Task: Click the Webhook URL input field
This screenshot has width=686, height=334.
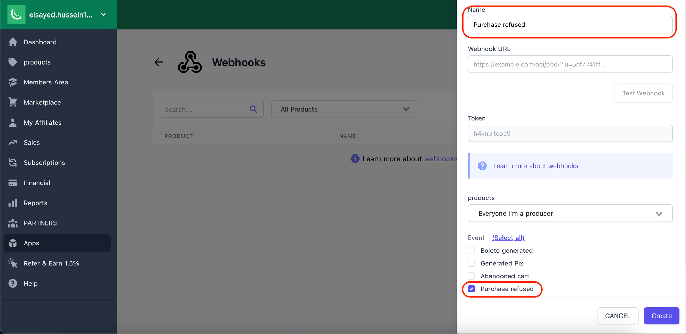Action: pyautogui.click(x=570, y=64)
